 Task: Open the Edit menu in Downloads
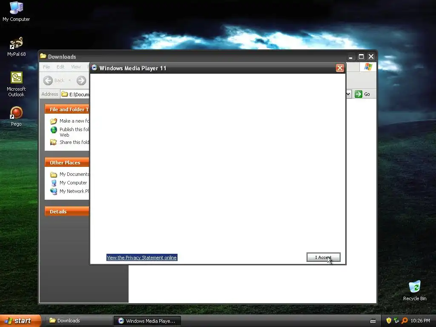coord(60,67)
